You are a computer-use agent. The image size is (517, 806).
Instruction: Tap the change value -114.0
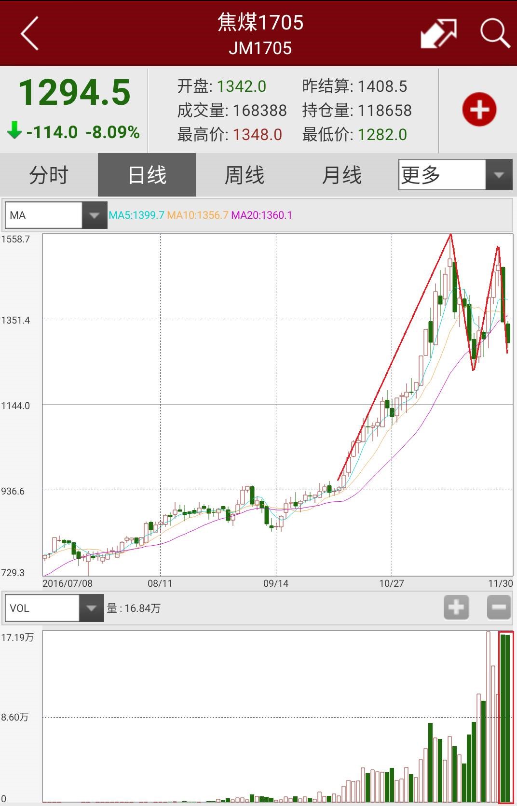tap(52, 132)
